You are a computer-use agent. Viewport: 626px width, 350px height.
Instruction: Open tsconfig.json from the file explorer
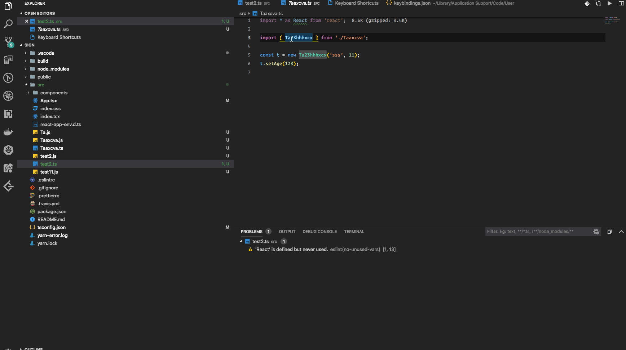click(51, 228)
